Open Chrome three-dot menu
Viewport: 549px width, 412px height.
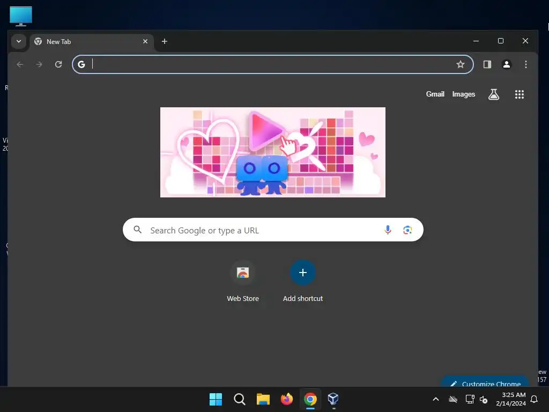(x=526, y=64)
